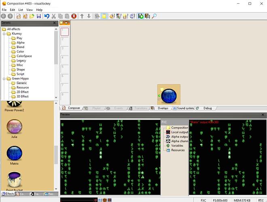Cut selection with the scissors icon
The image size is (267, 202).
click(x=54, y=16)
